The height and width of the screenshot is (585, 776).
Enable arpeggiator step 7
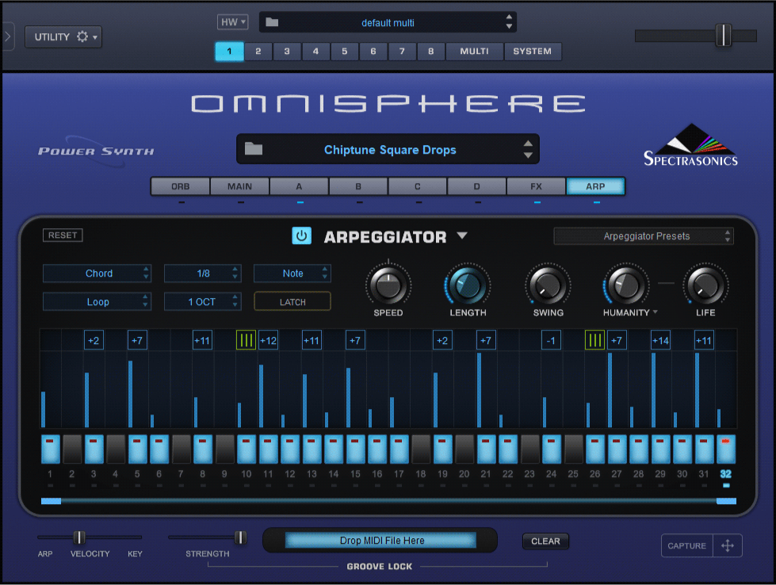tap(182, 449)
